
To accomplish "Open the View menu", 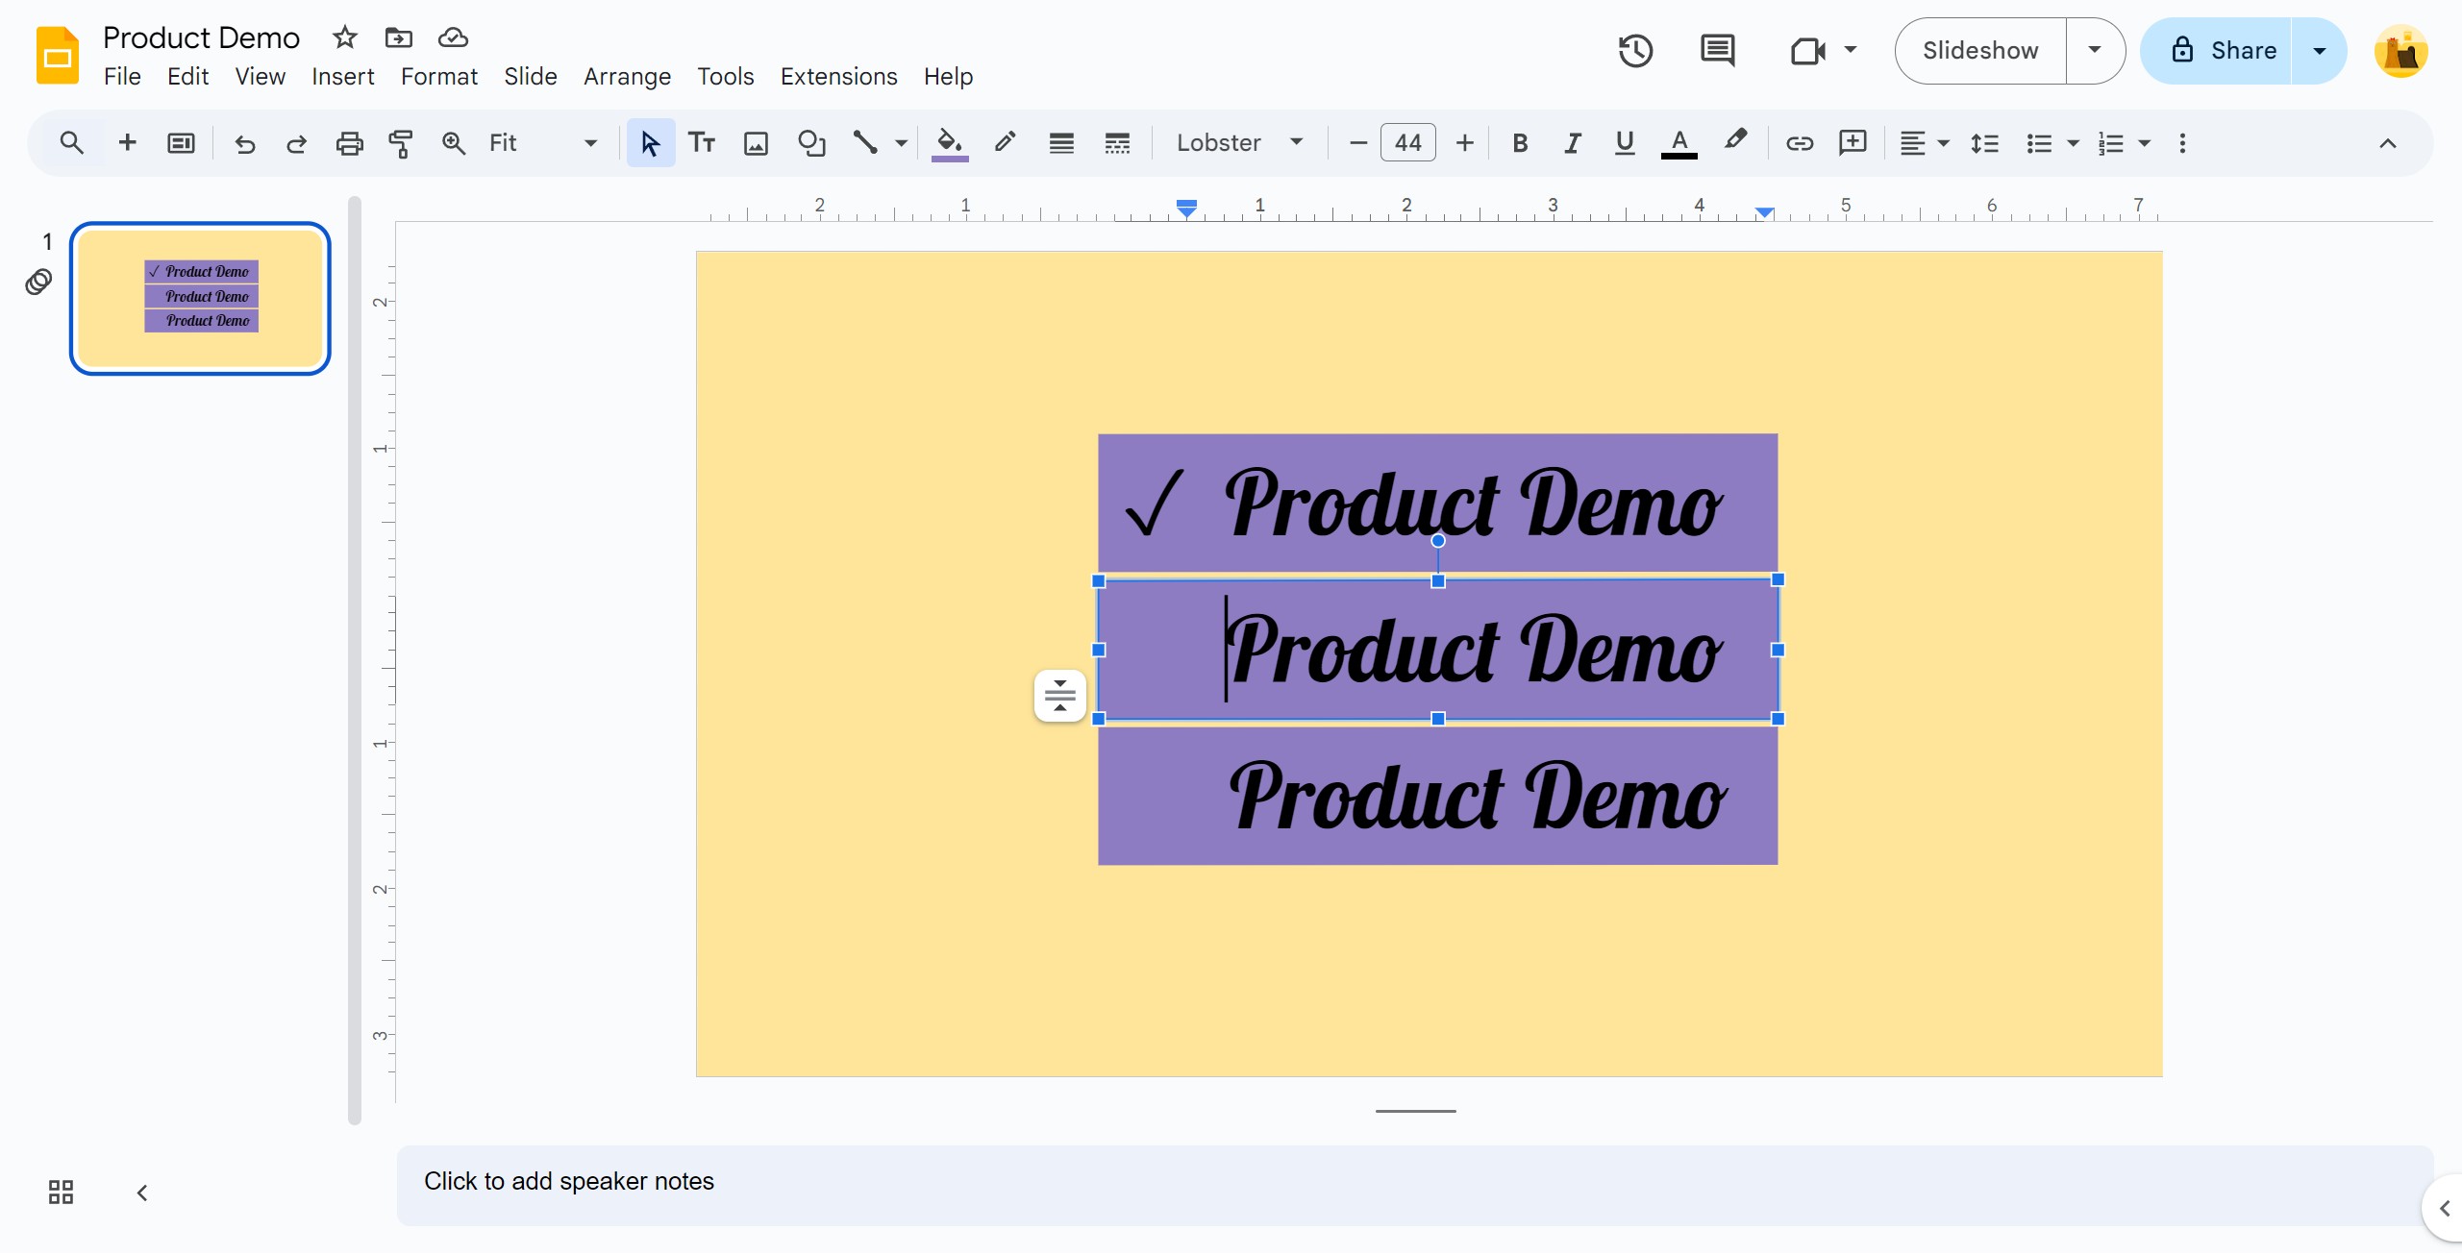I will (260, 76).
